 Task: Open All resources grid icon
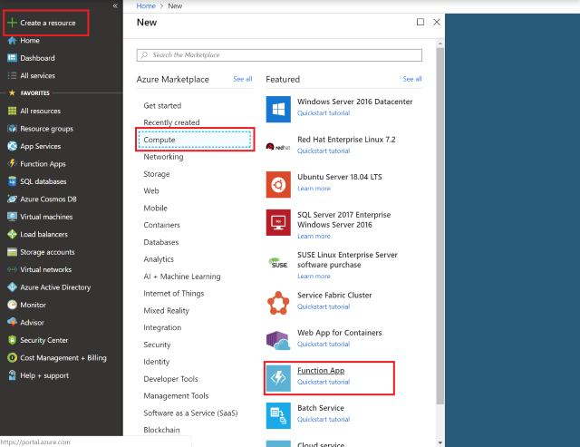coord(12,111)
